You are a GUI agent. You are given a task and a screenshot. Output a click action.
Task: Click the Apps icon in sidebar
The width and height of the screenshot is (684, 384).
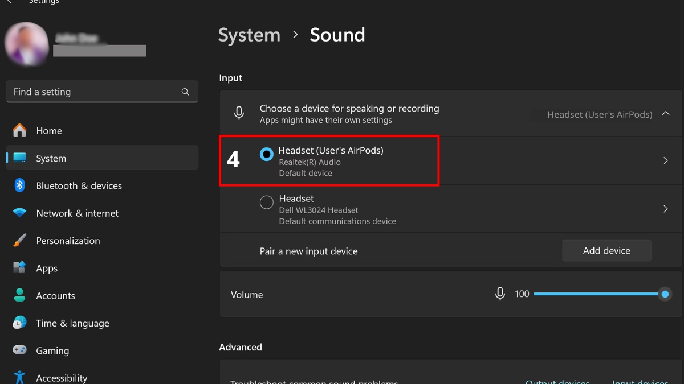(20, 268)
